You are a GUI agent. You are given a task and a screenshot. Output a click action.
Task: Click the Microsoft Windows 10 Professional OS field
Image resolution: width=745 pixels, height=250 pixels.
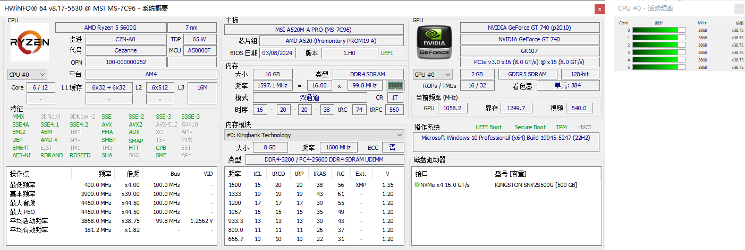(506, 142)
